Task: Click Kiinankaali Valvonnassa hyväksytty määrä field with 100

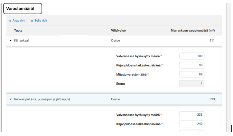Action: click(x=192, y=56)
